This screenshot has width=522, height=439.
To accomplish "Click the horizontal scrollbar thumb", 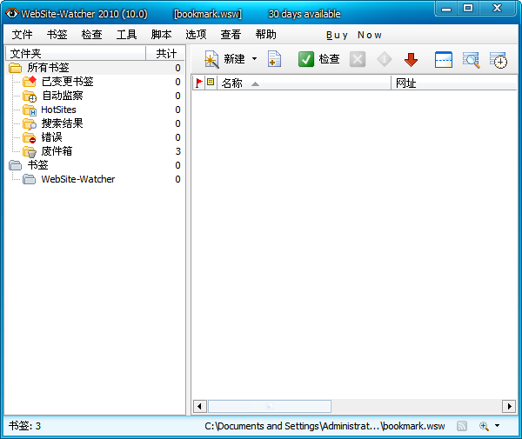I will coord(270,407).
